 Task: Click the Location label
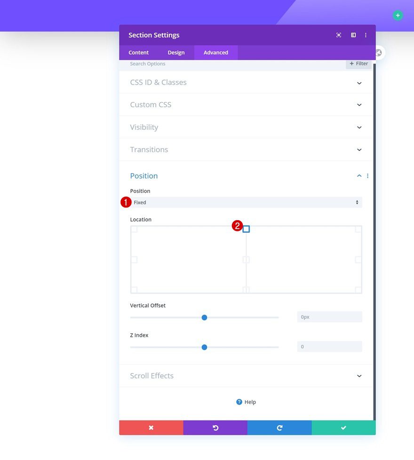(141, 220)
